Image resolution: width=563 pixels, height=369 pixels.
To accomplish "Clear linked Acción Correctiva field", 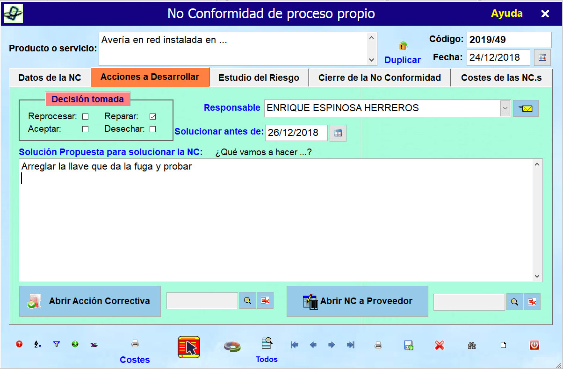I will [x=265, y=301].
